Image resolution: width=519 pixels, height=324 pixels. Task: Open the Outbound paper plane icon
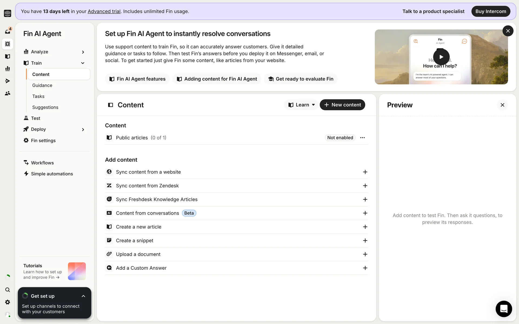(8, 81)
